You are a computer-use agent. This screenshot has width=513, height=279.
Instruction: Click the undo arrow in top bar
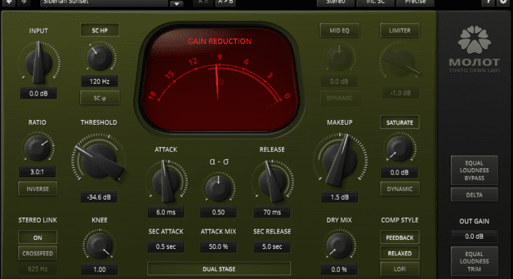click(8, 3)
